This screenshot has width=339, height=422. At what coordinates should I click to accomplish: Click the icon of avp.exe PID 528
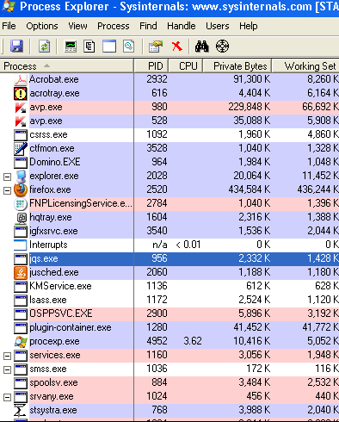tap(21, 121)
